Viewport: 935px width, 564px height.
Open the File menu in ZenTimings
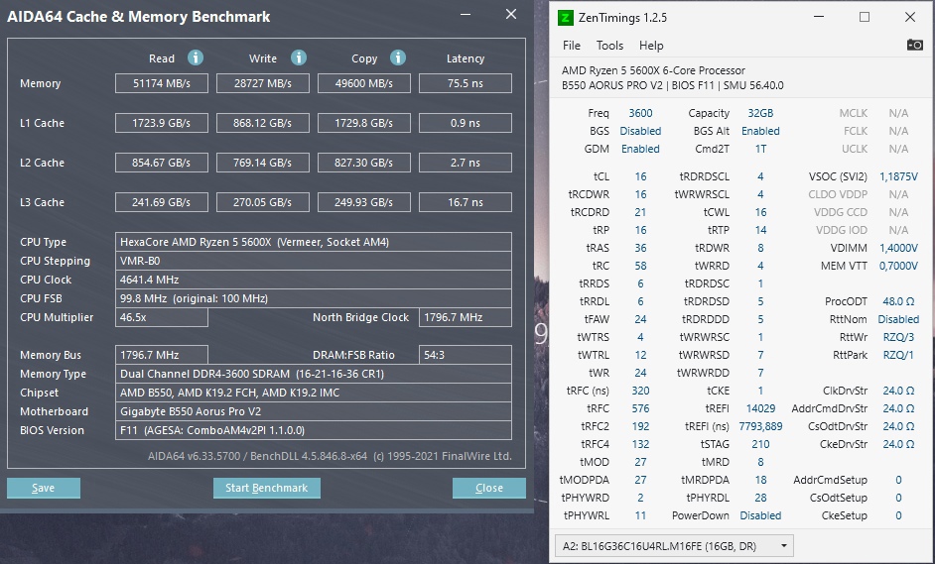pyautogui.click(x=572, y=46)
